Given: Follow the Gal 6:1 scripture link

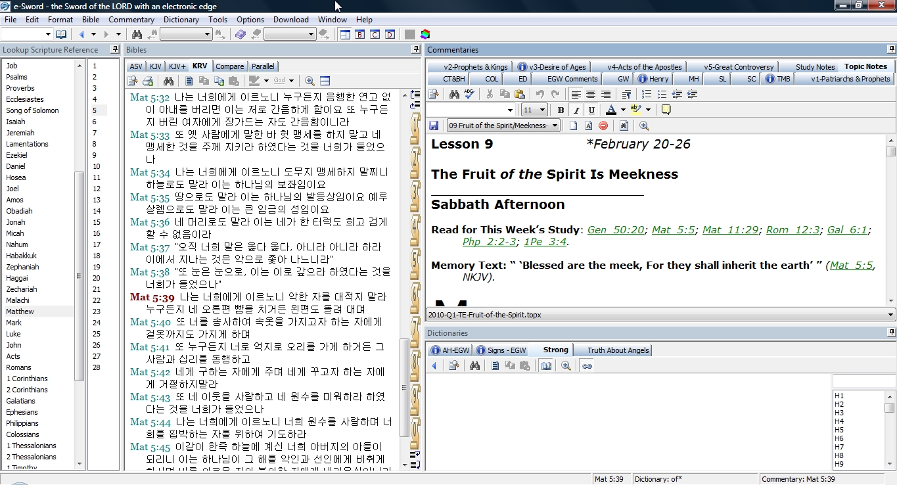Looking at the screenshot, I should [x=848, y=230].
